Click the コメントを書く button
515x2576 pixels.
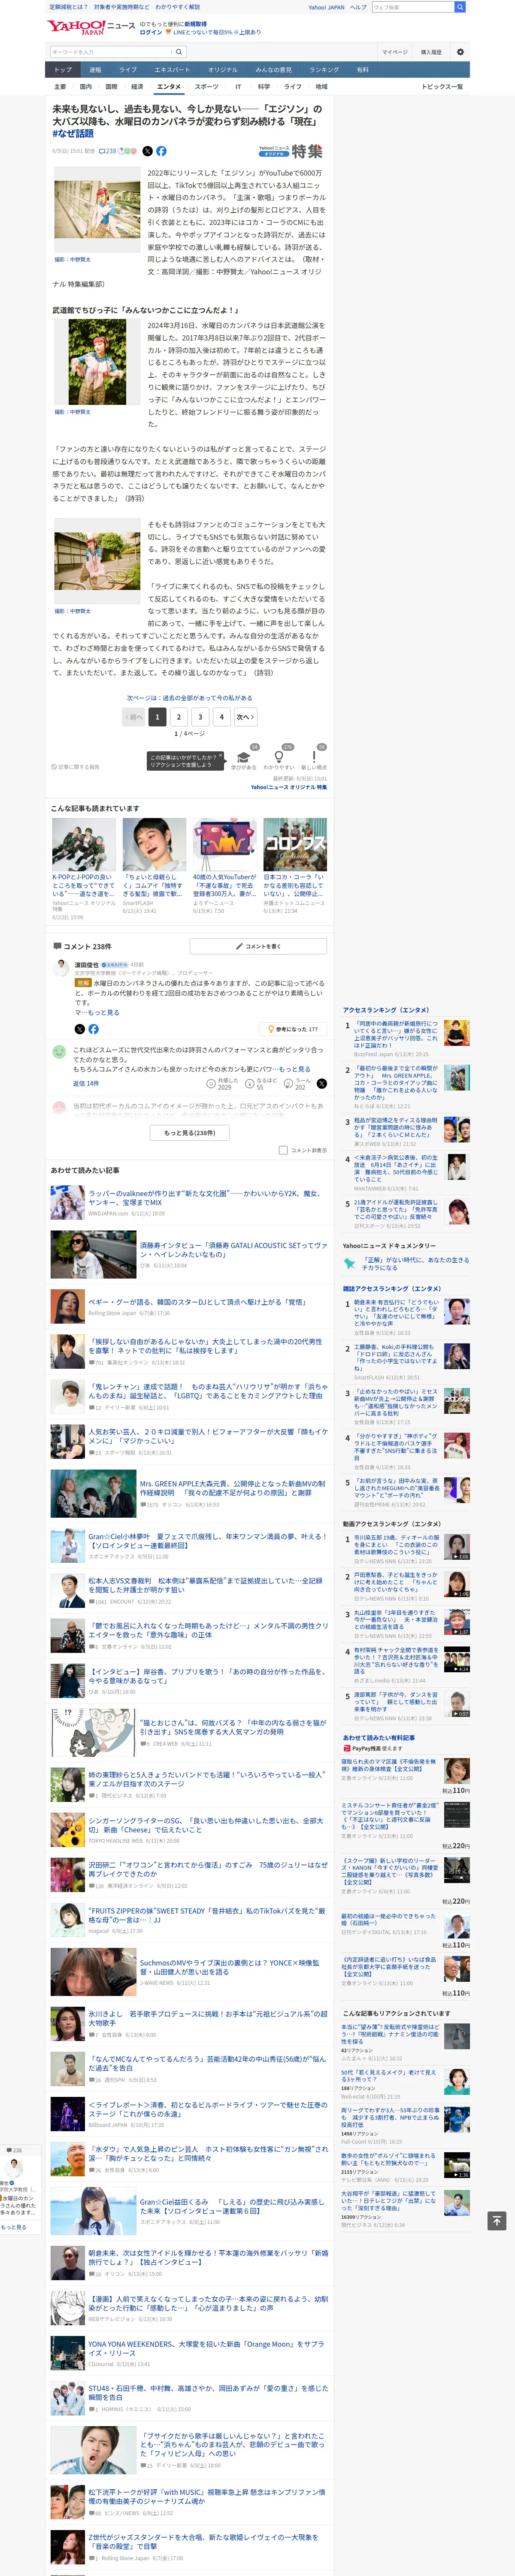pyautogui.click(x=258, y=946)
